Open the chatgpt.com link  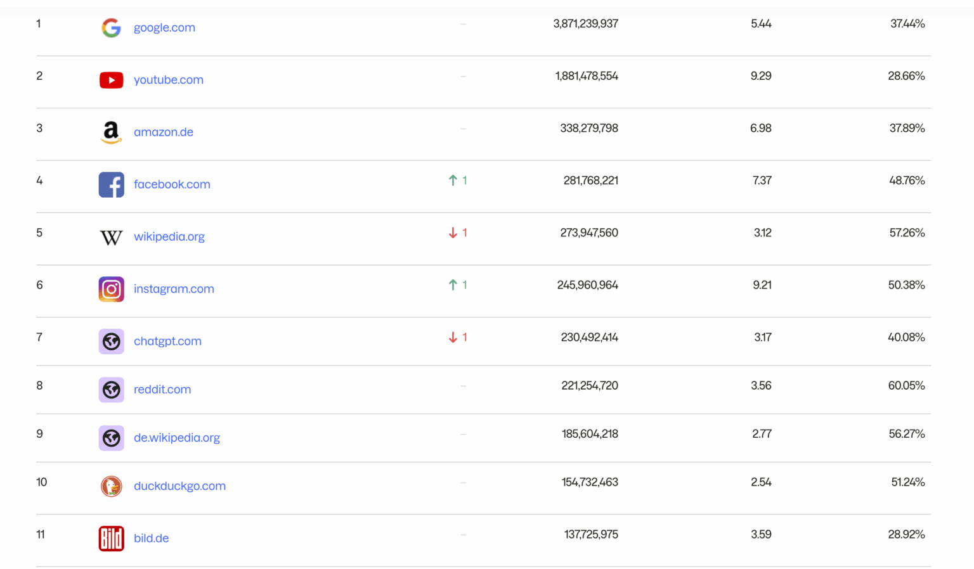pyautogui.click(x=167, y=342)
